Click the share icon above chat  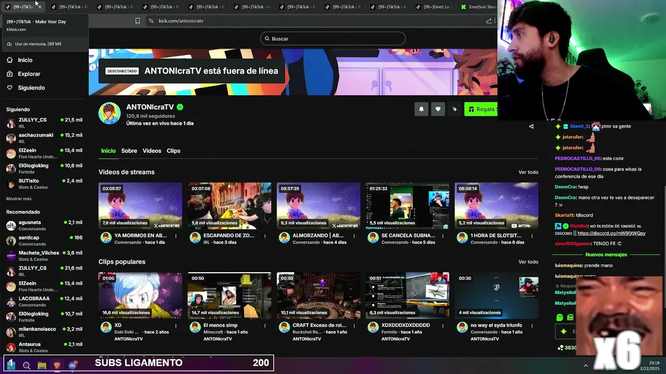pyautogui.click(x=531, y=126)
